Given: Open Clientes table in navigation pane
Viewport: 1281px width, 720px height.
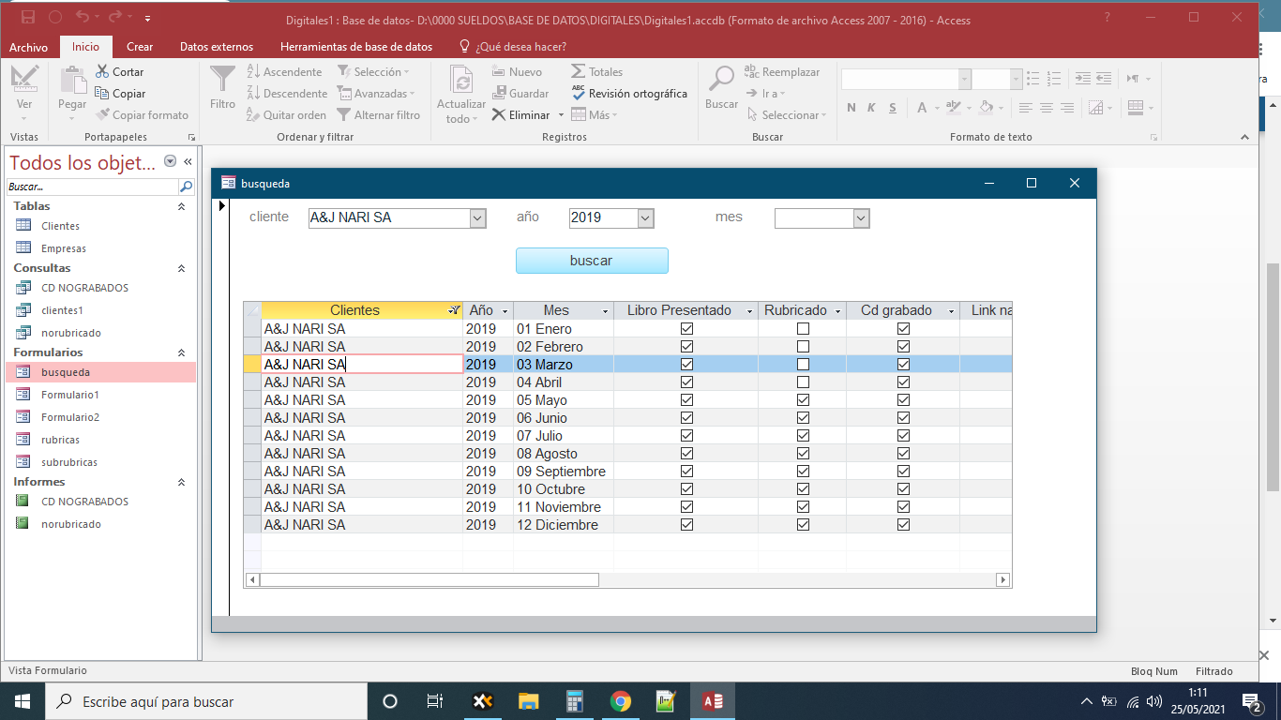Looking at the screenshot, I should (x=60, y=226).
